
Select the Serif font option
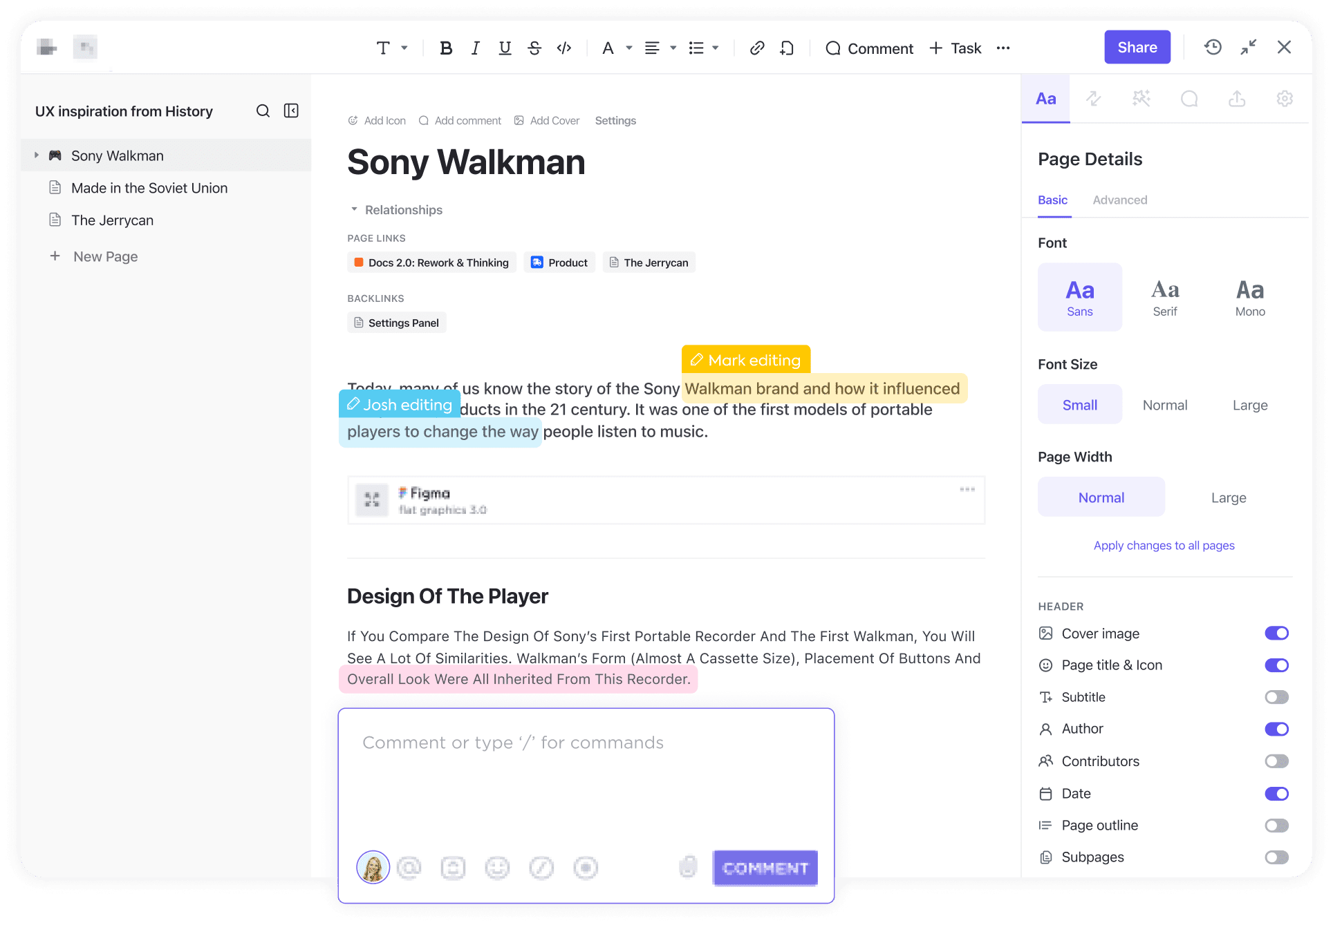(1164, 296)
